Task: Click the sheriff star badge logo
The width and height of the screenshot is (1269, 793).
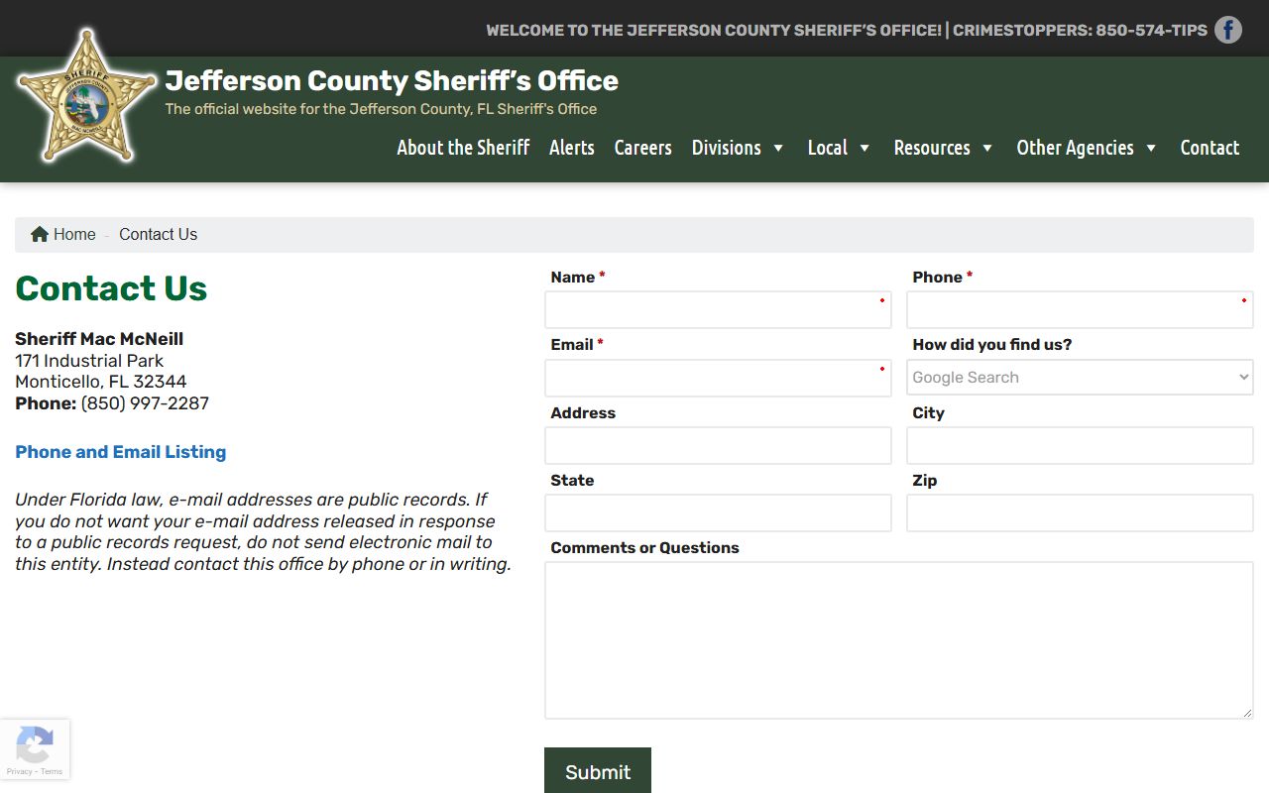Action: (86, 96)
